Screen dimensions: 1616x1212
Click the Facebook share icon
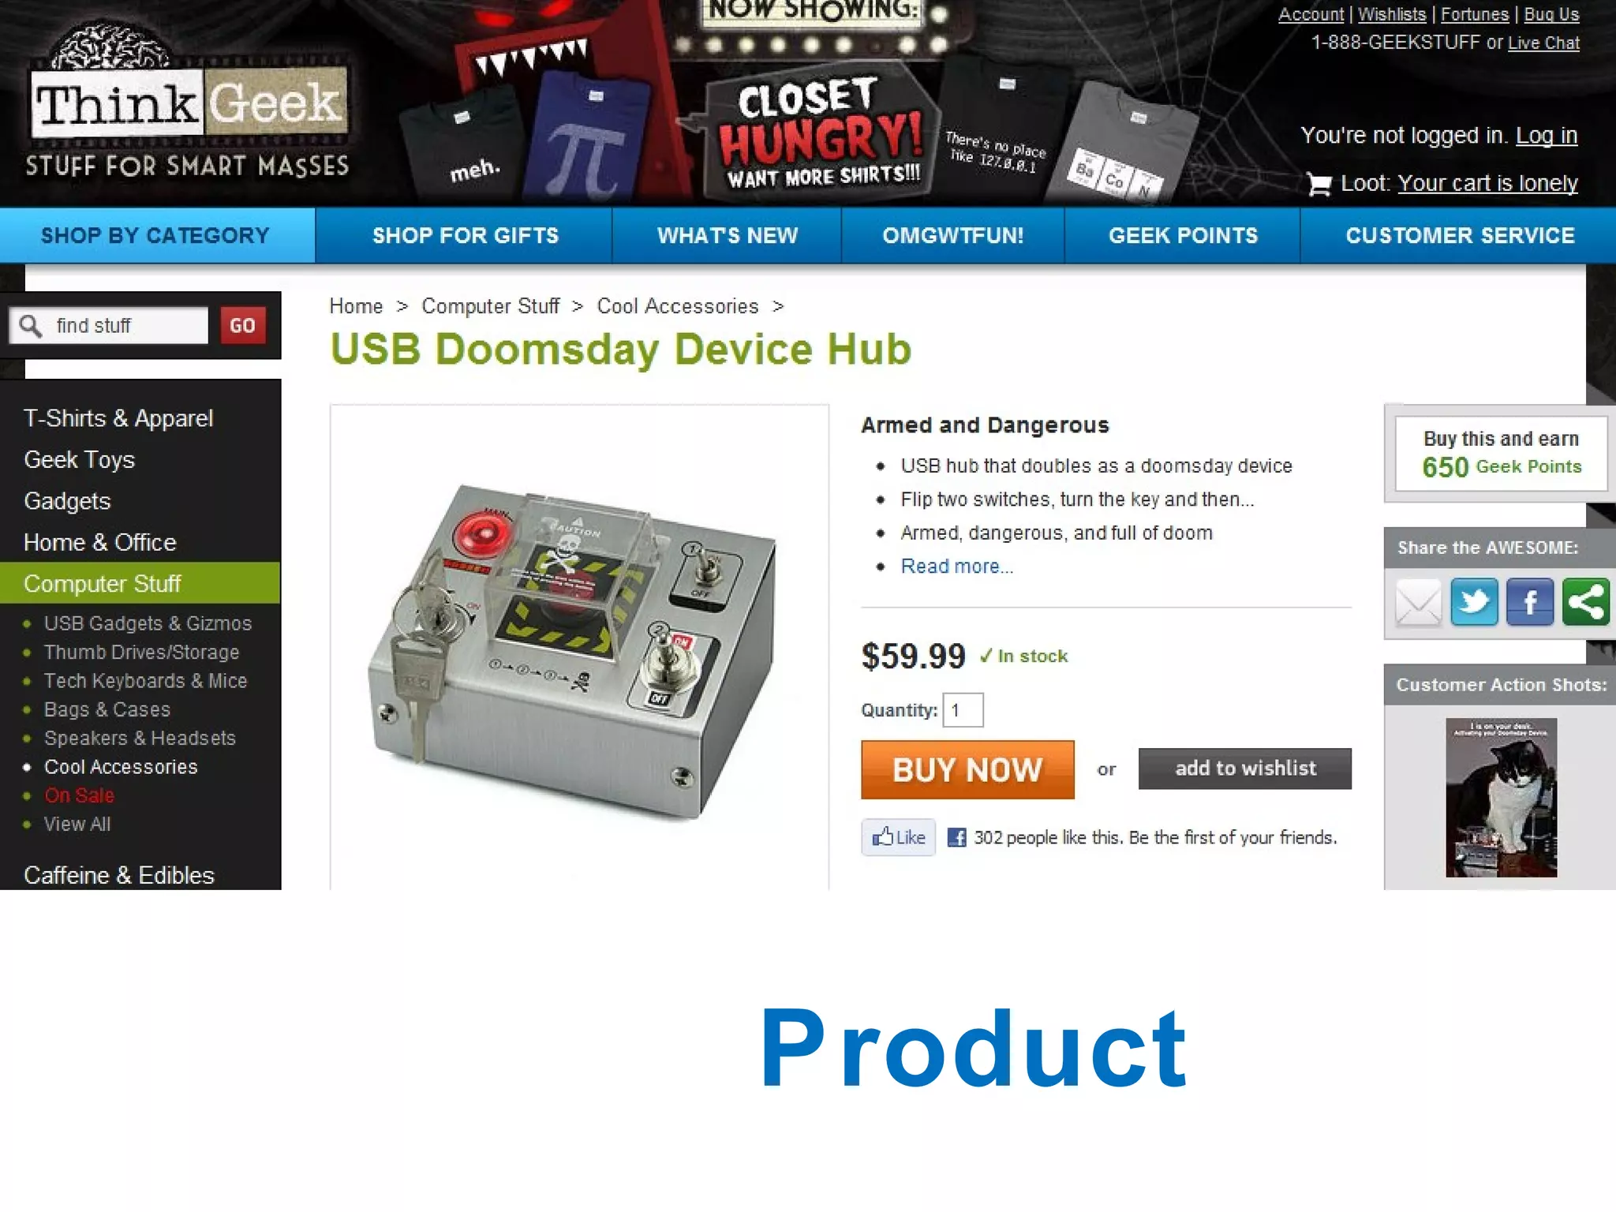click(x=1529, y=602)
